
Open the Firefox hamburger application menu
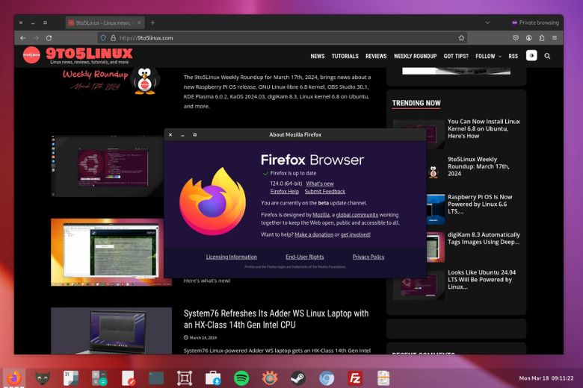tap(555, 38)
